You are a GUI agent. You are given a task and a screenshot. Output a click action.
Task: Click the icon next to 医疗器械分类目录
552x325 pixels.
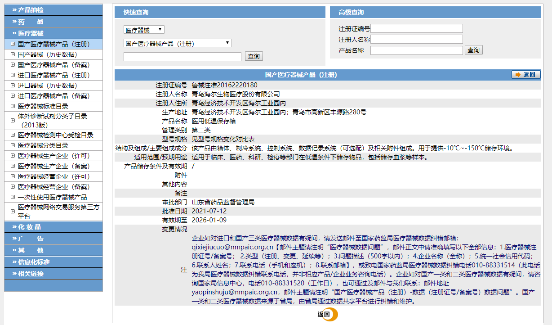click(13, 145)
